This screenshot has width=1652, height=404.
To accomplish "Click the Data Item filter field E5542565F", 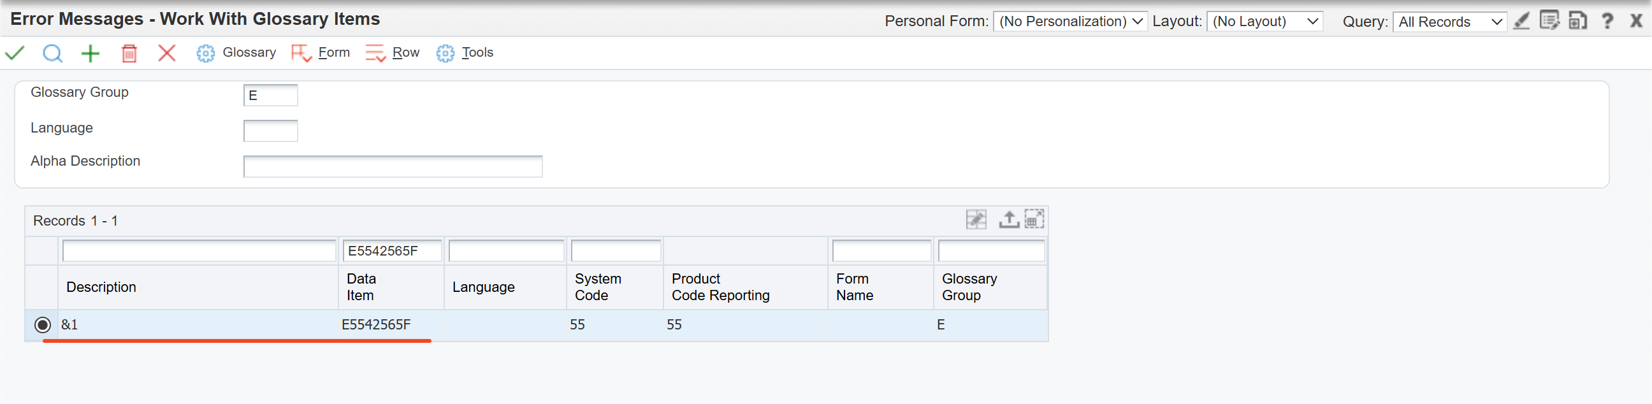I will (392, 250).
